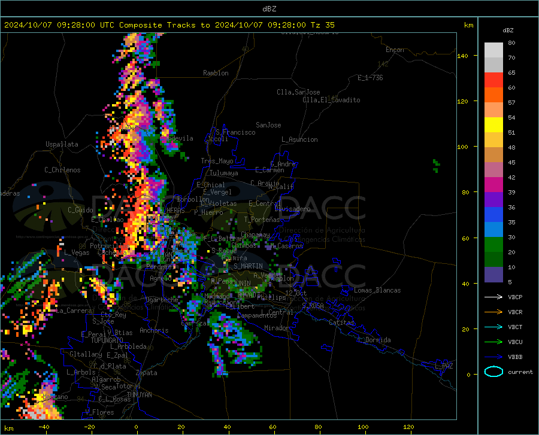Click the Divisadero map label
This screenshot has width=539, height=435.
tap(292, 209)
